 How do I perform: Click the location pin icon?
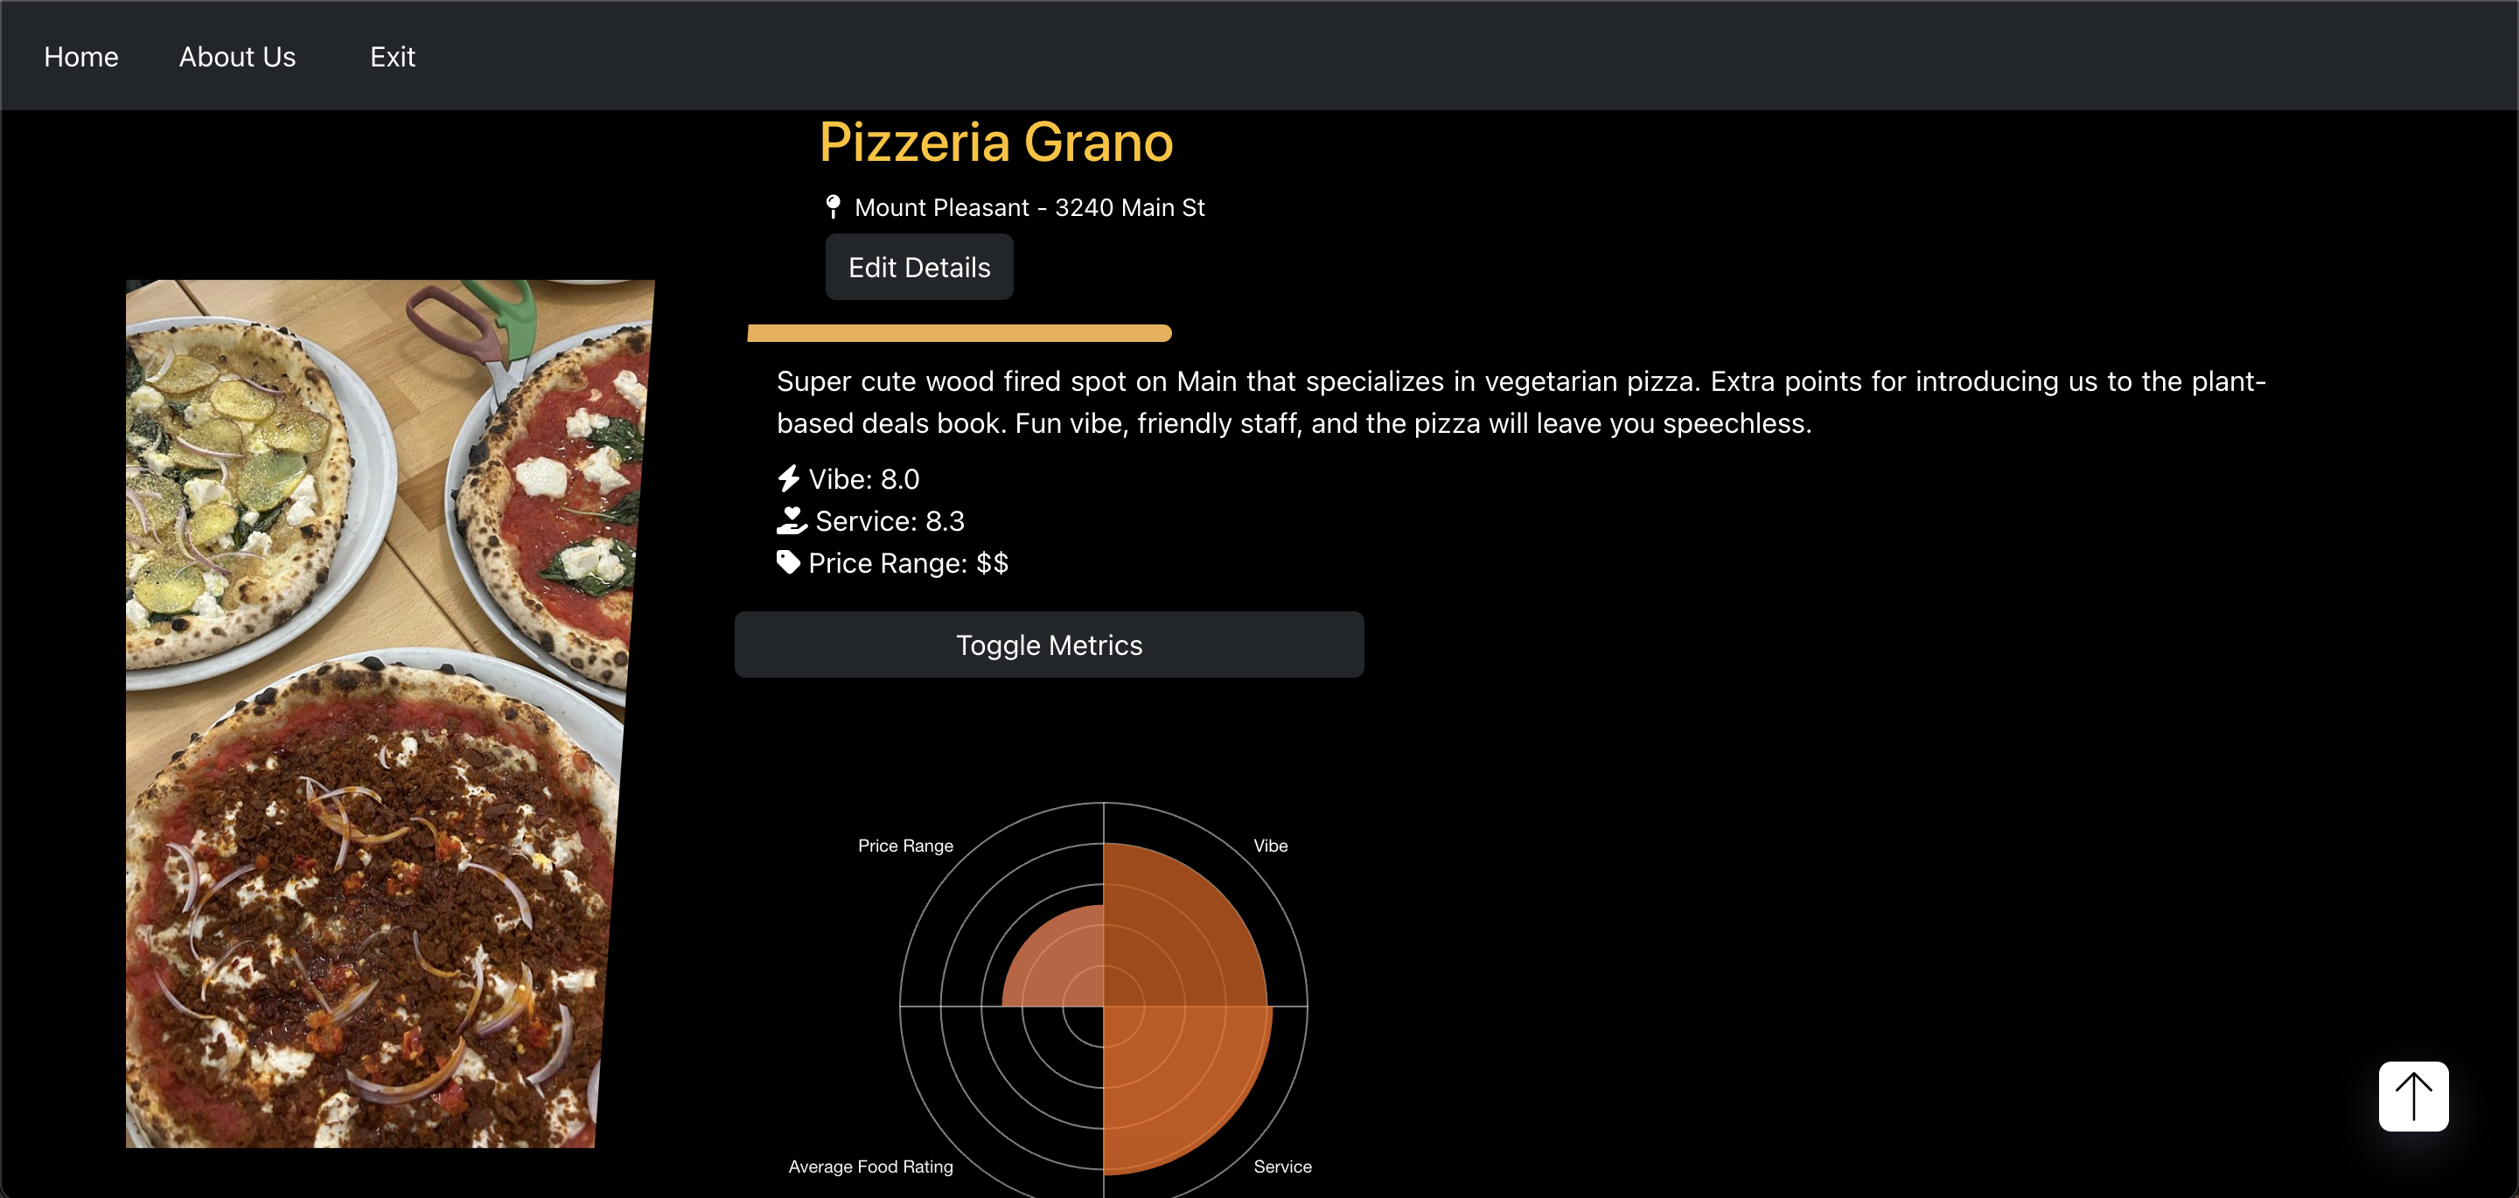click(x=832, y=207)
